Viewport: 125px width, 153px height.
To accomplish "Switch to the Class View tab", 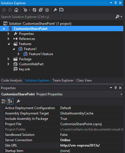I will [x=84, y=80].
